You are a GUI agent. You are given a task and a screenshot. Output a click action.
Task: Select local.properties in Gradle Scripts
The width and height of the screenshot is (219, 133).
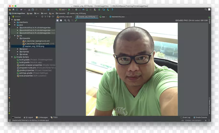click(x=31, y=76)
